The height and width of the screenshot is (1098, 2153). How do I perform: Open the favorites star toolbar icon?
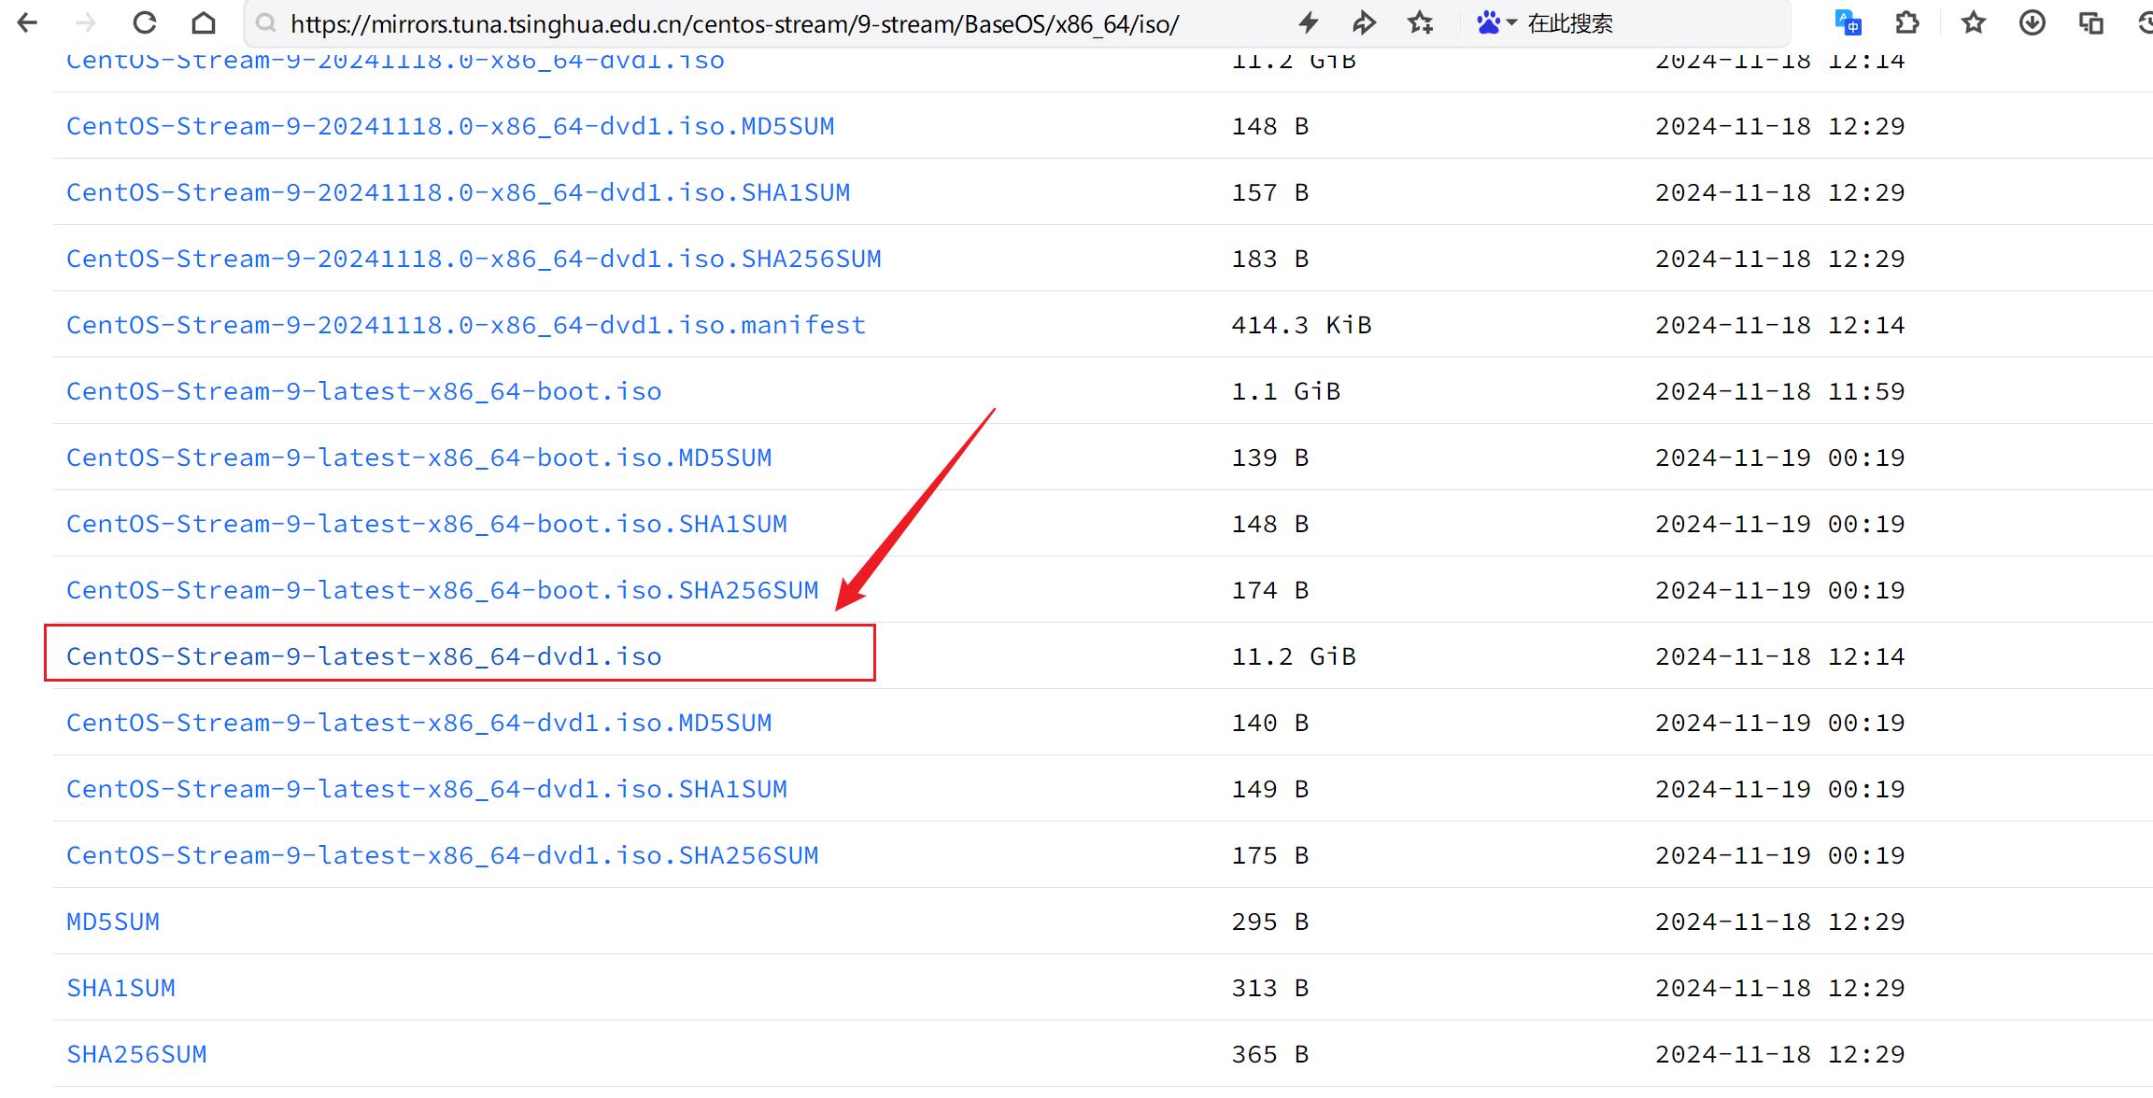click(x=1973, y=22)
